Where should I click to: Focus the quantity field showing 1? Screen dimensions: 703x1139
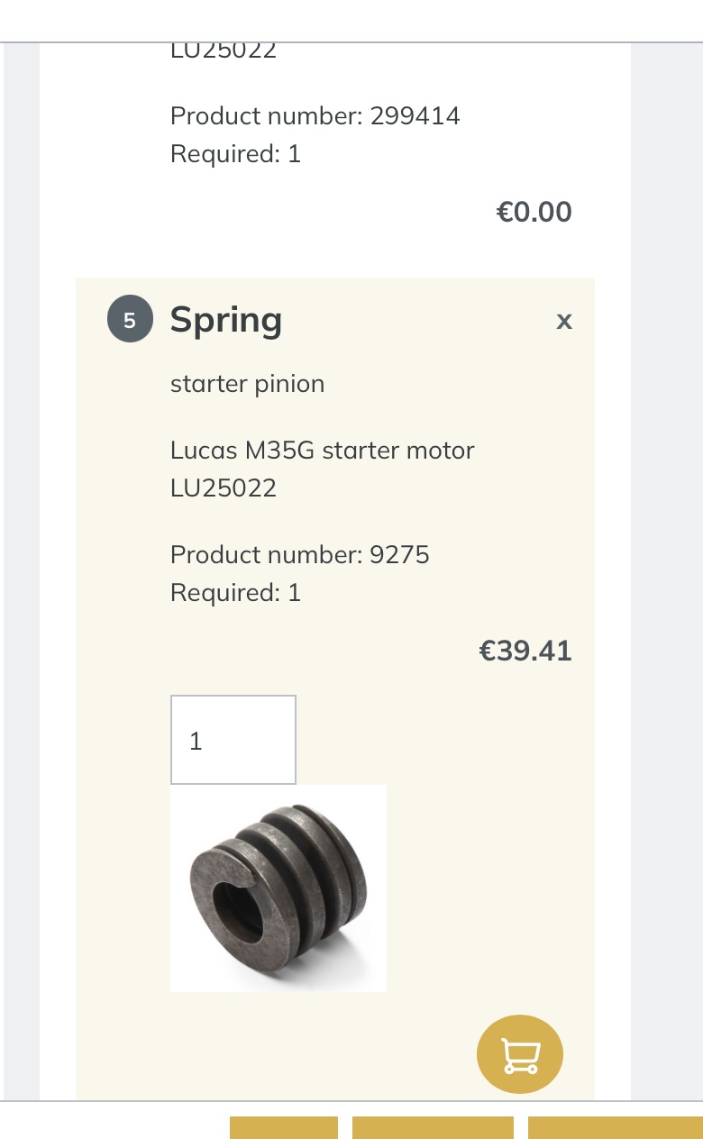pyautogui.click(x=233, y=740)
